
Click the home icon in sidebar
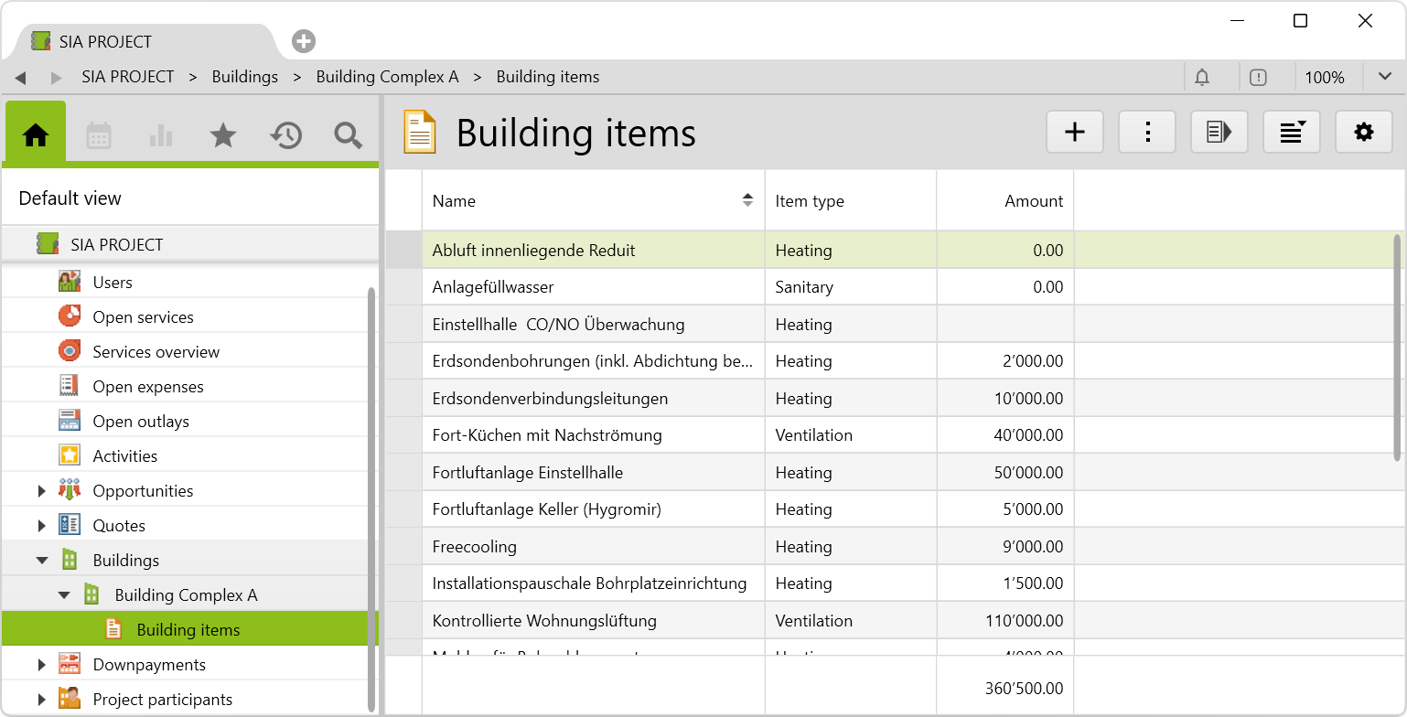click(36, 135)
